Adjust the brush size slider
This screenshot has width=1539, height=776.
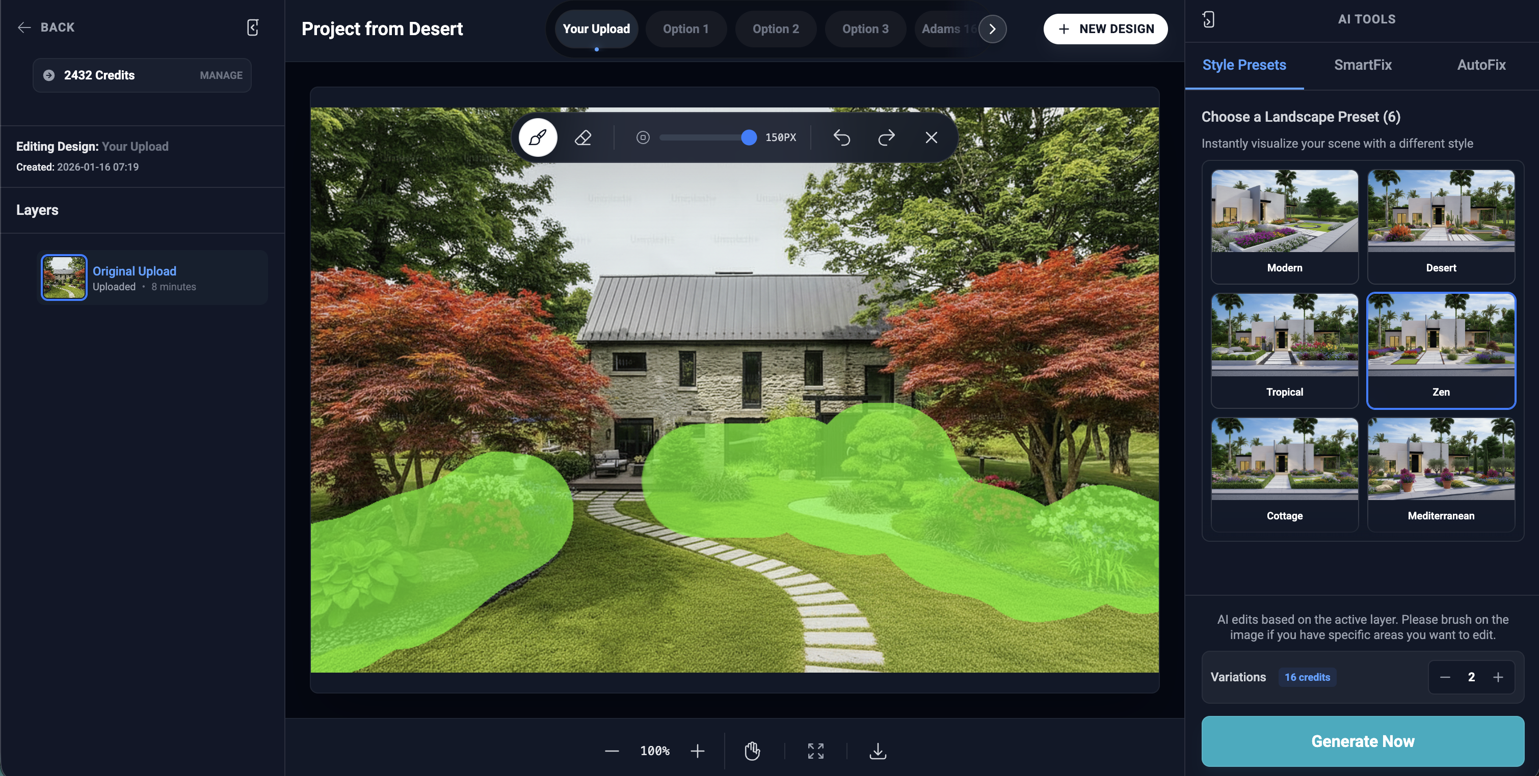click(x=748, y=137)
